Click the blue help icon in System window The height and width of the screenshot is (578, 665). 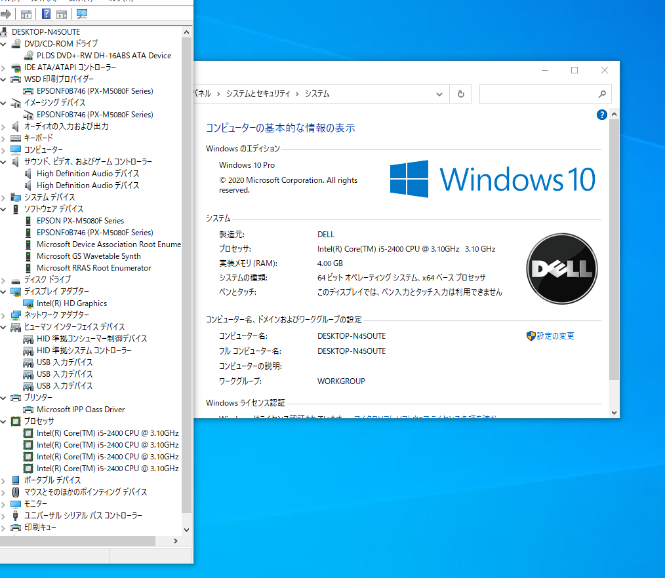(602, 115)
